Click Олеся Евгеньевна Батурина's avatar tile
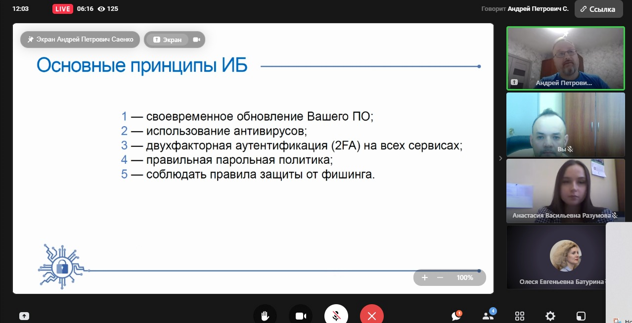The width and height of the screenshot is (632, 323). click(x=565, y=256)
